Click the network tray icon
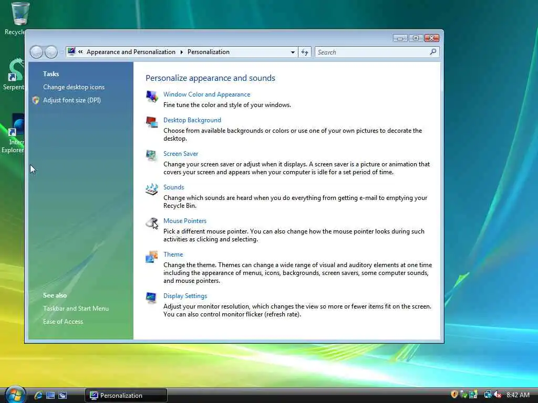Screen dimensions: 538x403 coord(488,395)
